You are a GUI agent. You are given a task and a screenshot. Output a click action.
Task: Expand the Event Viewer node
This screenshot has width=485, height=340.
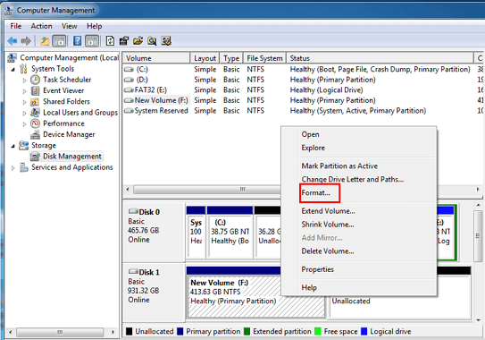(x=24, y=91)
